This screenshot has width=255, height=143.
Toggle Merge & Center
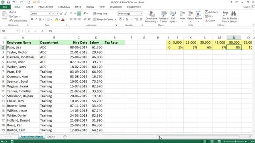pos(103,19)
